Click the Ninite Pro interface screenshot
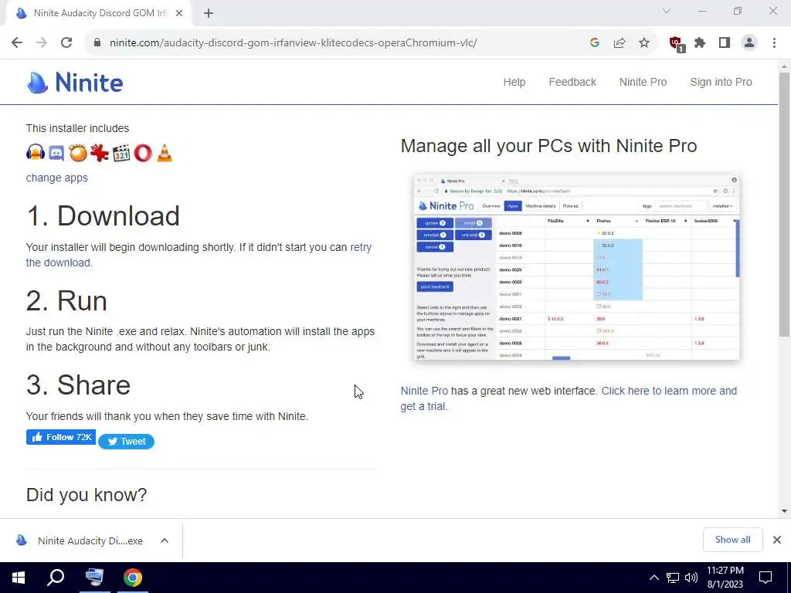 (x=576, y=267)
